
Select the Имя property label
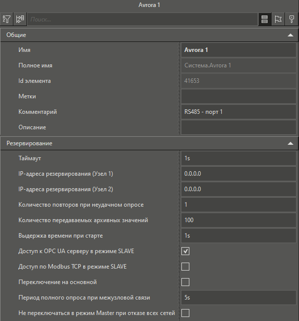[24, 50]
